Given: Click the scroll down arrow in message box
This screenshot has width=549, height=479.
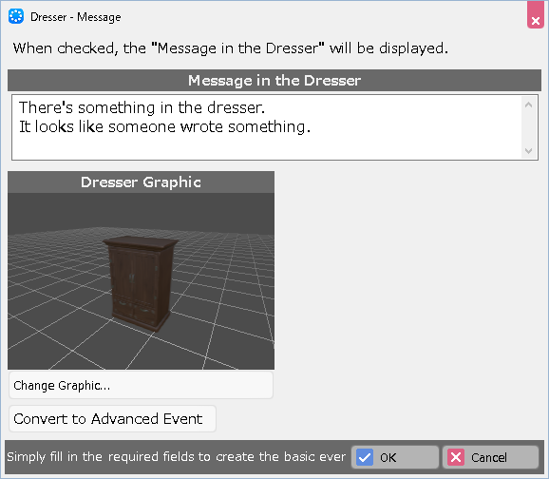Looking at the screenshot, I should [529, 151].
